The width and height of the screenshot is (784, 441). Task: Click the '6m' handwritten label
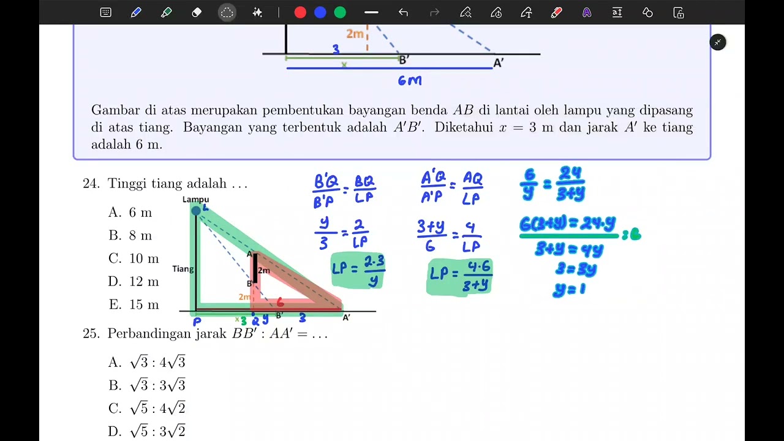410,80
